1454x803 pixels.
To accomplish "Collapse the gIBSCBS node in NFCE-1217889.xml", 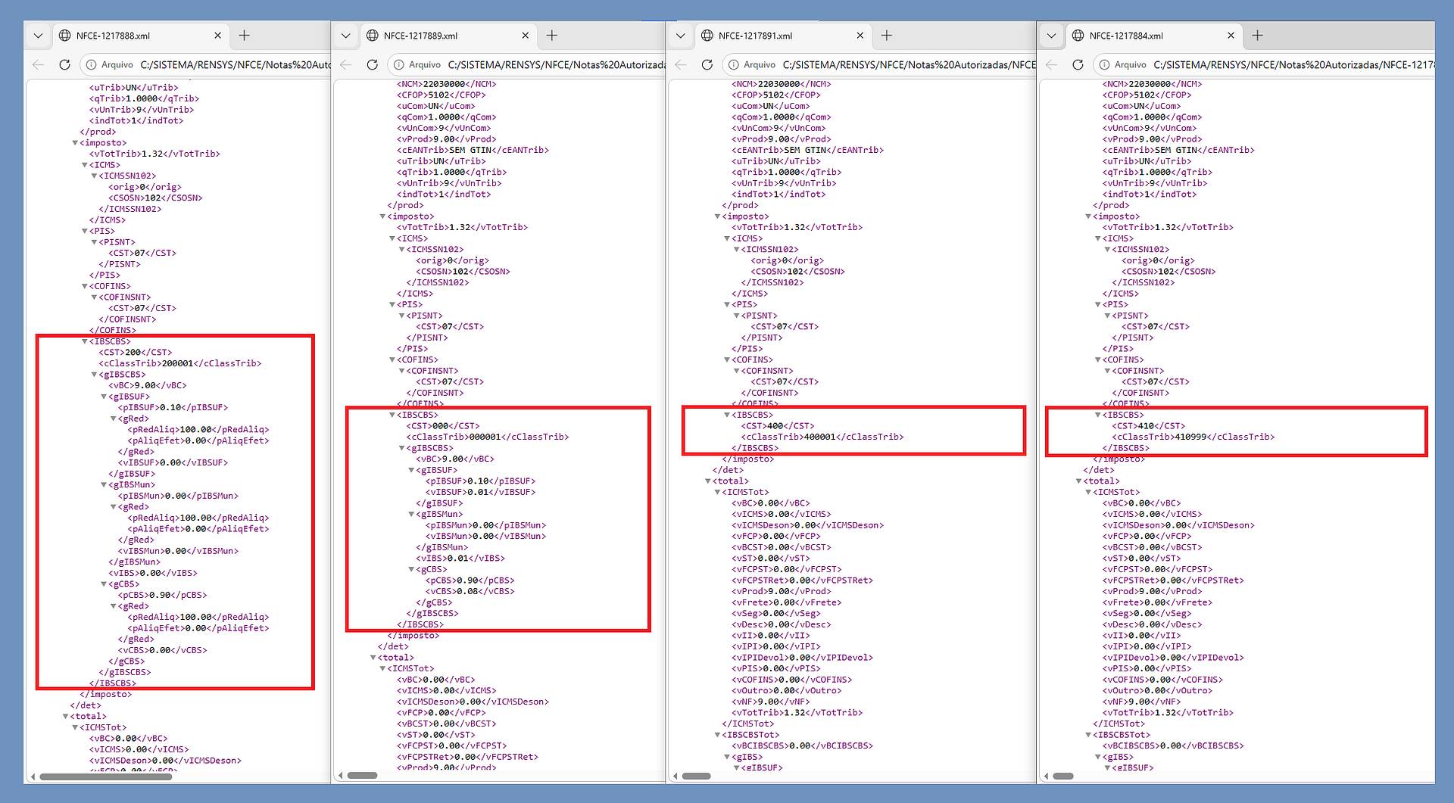I will point(402,448).
